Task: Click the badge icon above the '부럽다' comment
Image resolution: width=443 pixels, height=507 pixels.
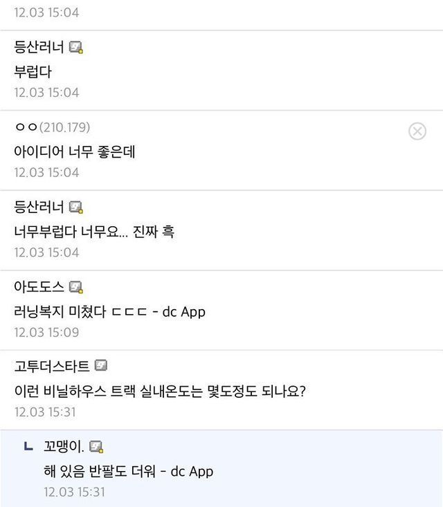Action: tap(76, 48)
